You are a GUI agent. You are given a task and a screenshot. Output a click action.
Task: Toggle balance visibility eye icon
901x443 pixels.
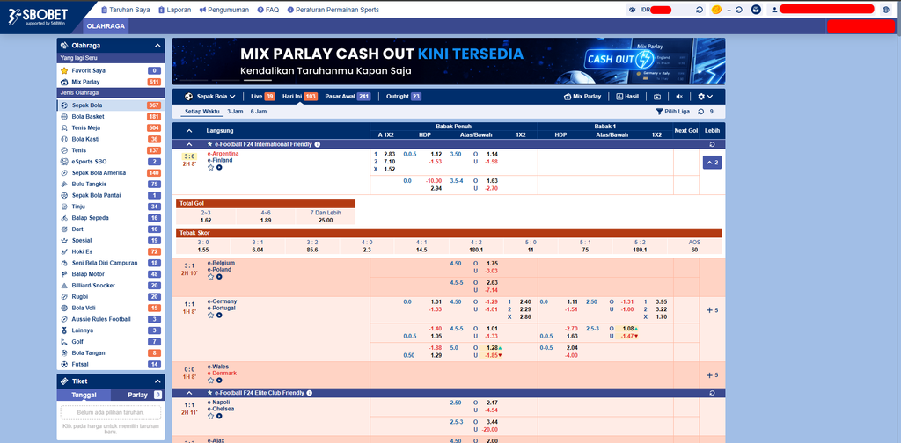click(x=632, y=10)
